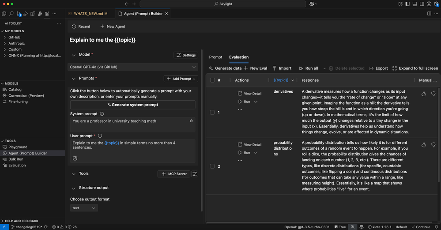441x230 pixels.
Task: Toggle the Primary Side Bar icon
Action: coord(407,4)
